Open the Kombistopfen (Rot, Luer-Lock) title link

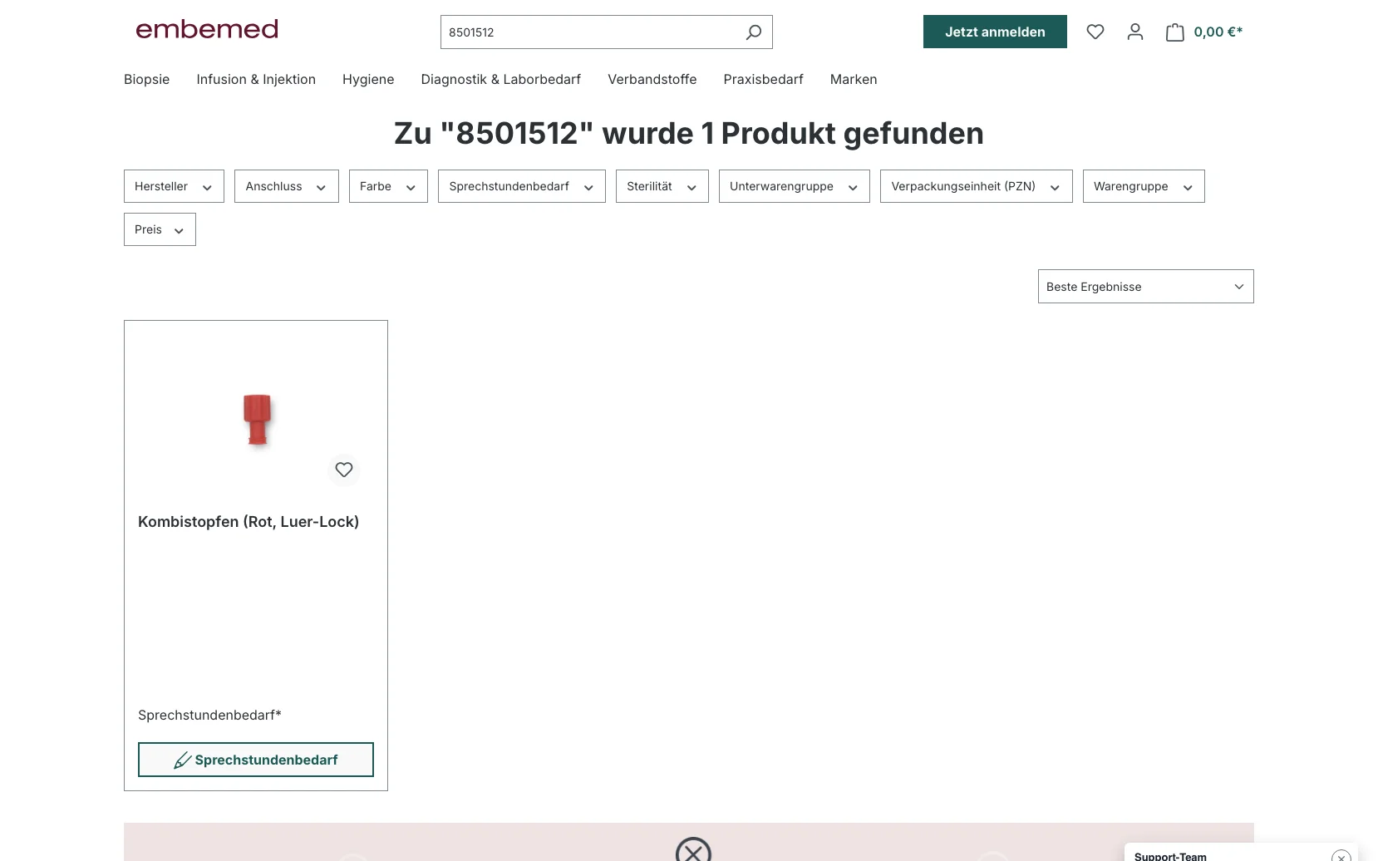tap(249, 522)
